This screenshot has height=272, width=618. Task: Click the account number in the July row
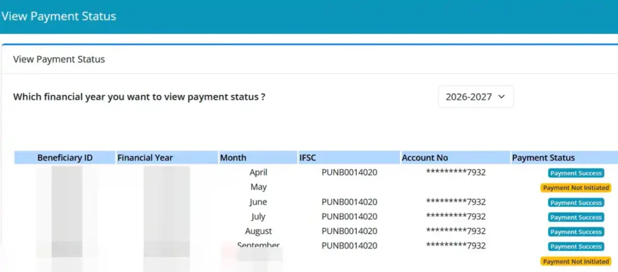(456, 217)
